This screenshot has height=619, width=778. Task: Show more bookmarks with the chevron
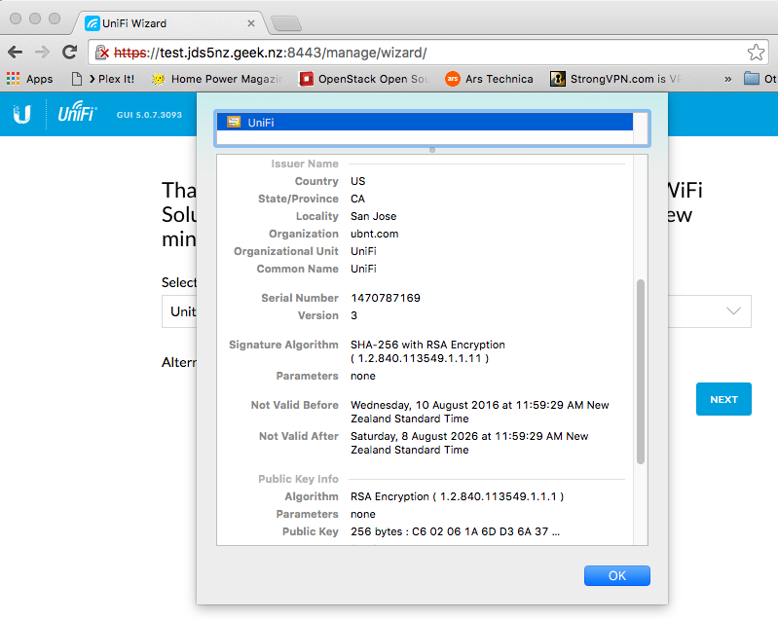pyautogui.click(x=728, y=79)
